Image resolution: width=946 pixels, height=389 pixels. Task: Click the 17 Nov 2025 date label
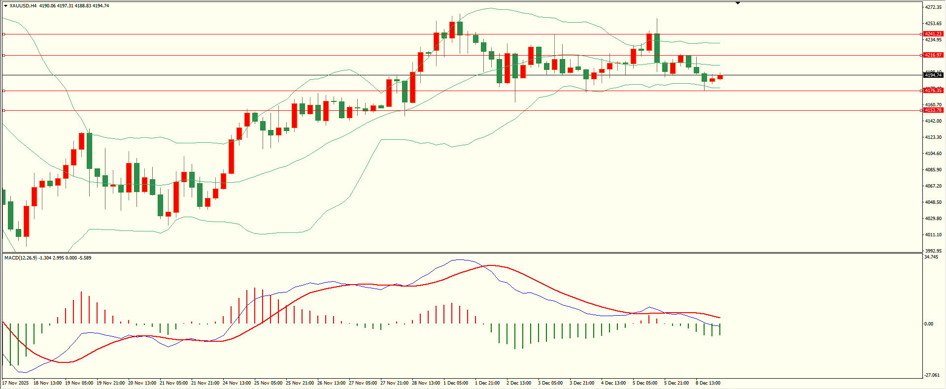15,383
